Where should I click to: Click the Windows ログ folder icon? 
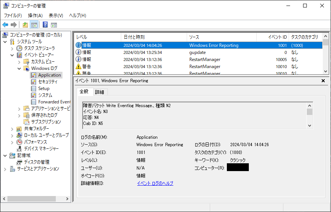click(26, 68)
